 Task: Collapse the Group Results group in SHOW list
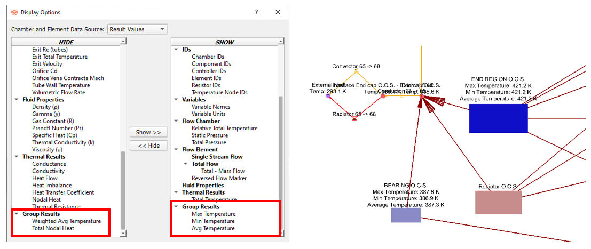click(x=176, y=207)
